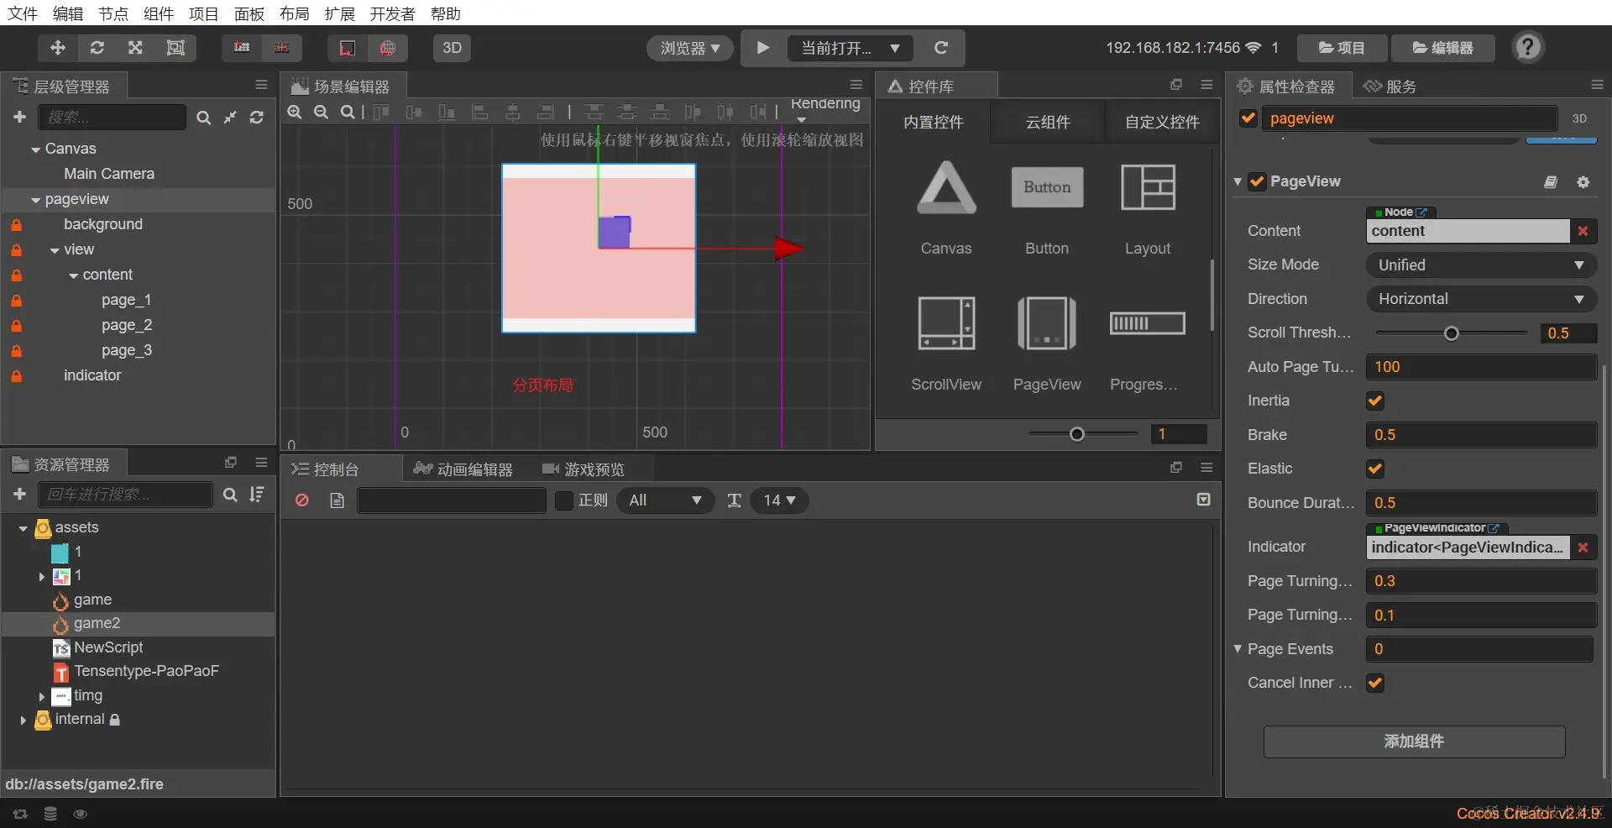Click the asset sort order icon
The width and height of the screenshot is (1612, 828).
[x=257, y=495]
